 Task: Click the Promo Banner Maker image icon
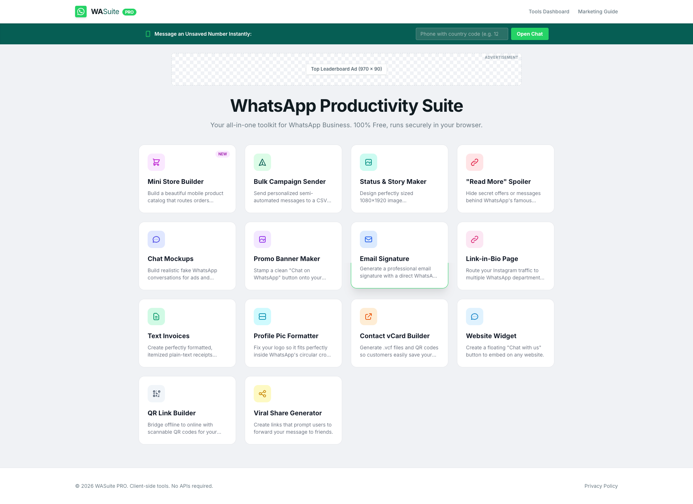(x=262, y=239)
